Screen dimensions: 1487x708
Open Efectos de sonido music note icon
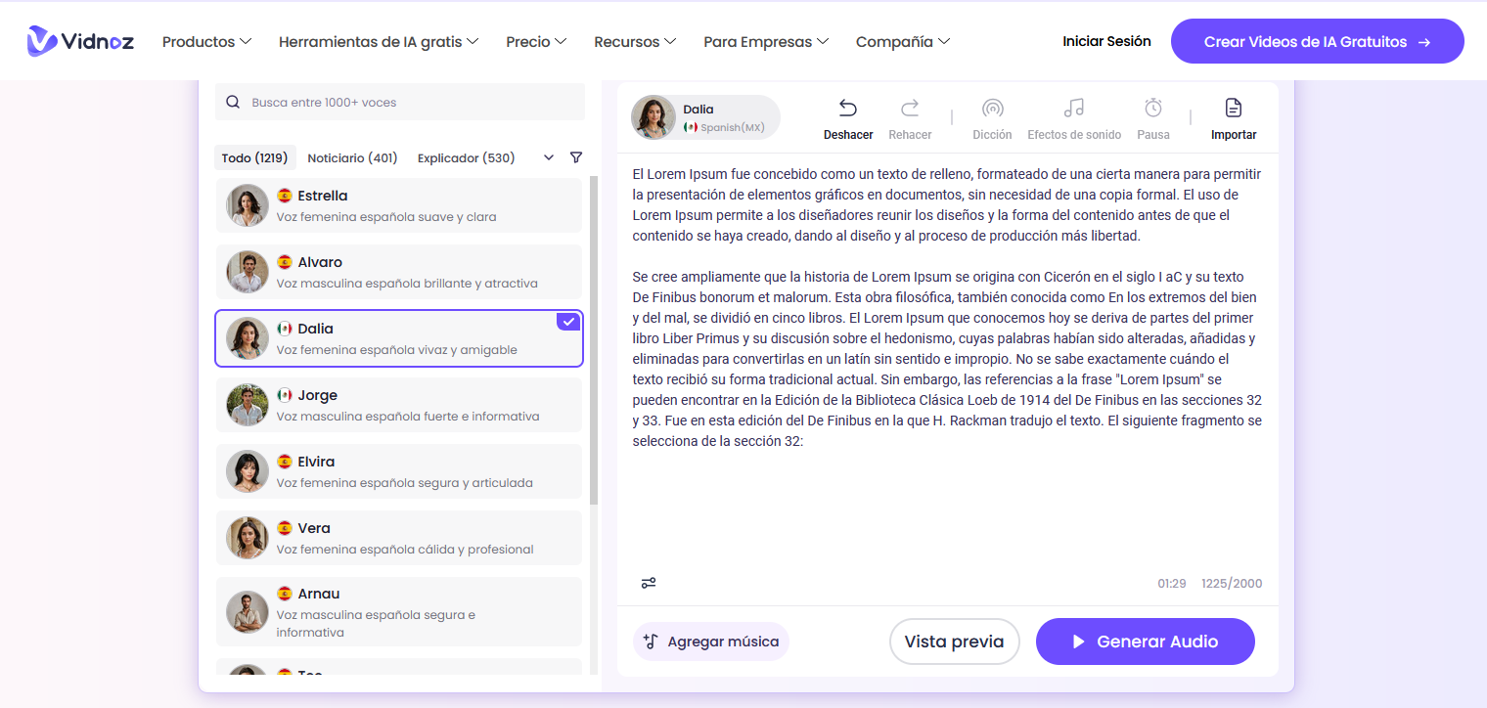tap(1074, 109)
